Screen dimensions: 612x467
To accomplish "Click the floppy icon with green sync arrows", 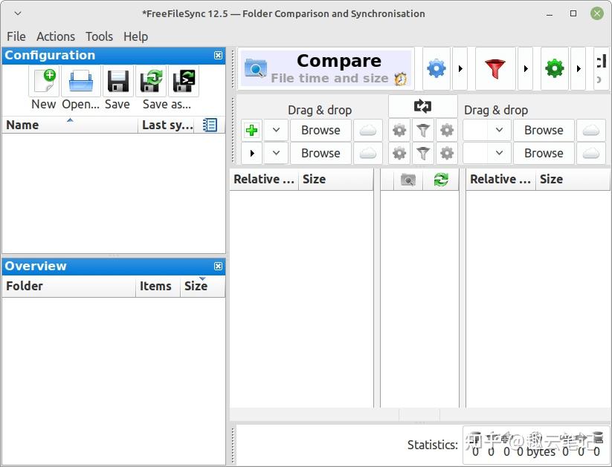I will coord(151,81).
